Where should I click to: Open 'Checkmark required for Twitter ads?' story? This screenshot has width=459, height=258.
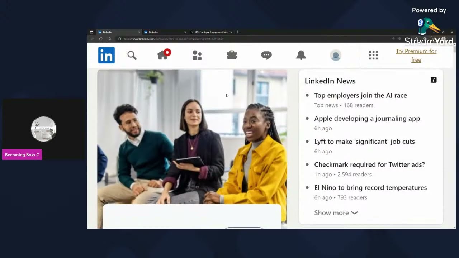[x=369, y=164]
